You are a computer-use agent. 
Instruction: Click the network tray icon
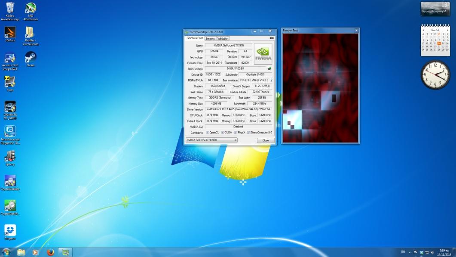(x=427, y=252)
